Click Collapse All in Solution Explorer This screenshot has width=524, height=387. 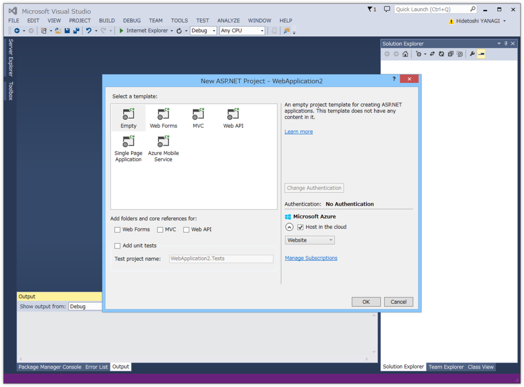(x=450, y=54)
